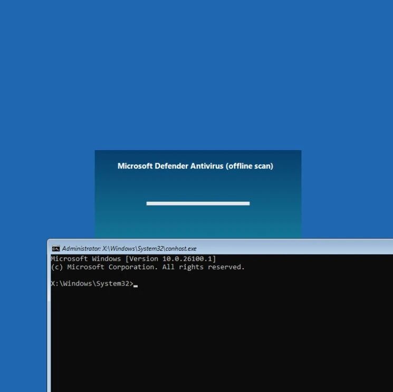The height and width of the screenshot is (392, 393).
Task: Click the X:\Windows\System32> command prompt line
Action: coord(94,283)
